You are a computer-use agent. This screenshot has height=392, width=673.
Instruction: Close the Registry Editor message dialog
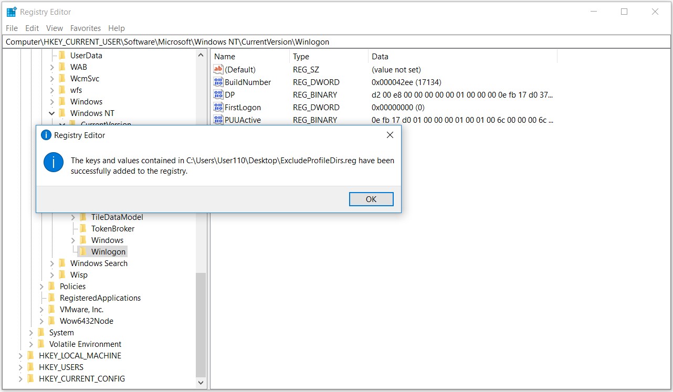(x=390, y=135)
